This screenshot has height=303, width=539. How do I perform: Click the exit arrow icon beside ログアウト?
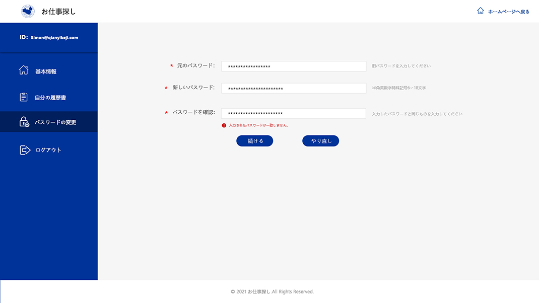25,150
